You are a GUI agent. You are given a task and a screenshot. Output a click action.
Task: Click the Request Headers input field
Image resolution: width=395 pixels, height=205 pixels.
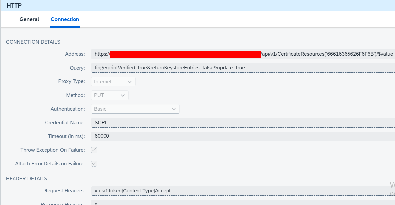(x=242, y=191)
